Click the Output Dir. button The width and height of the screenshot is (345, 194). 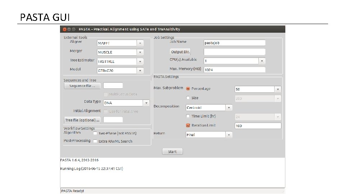point(180,52)
